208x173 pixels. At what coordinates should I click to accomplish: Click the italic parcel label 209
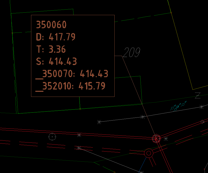132,52
